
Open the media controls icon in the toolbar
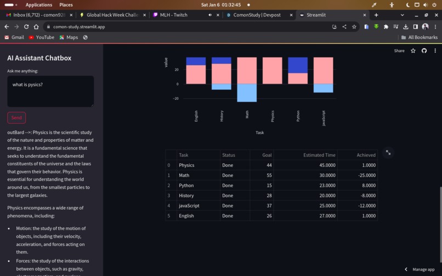click(x=396, y=27)
